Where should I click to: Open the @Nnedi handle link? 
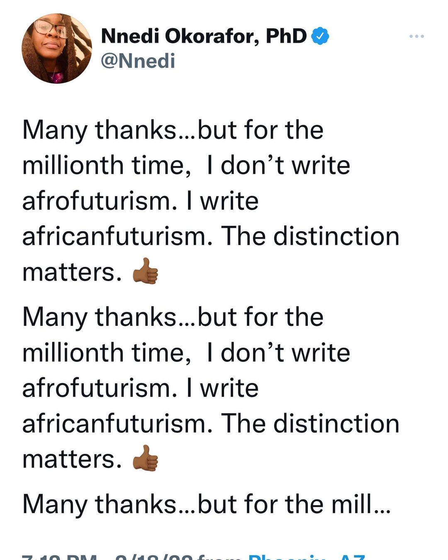(138, 61)
